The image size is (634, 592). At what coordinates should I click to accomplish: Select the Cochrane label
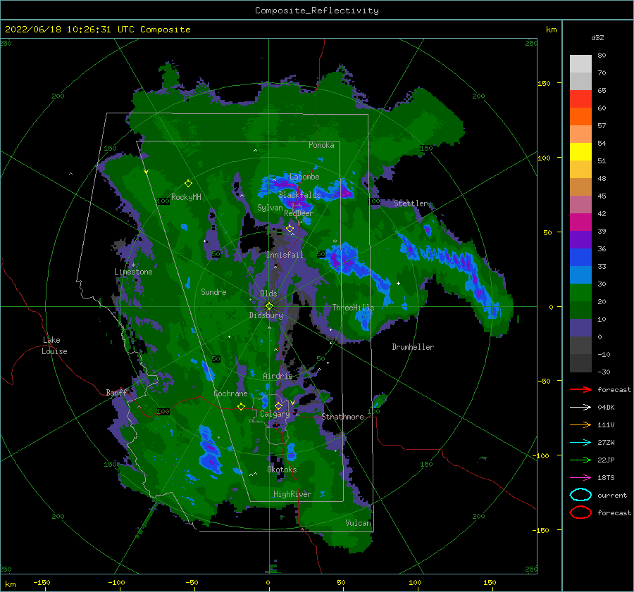pos(230,393)
